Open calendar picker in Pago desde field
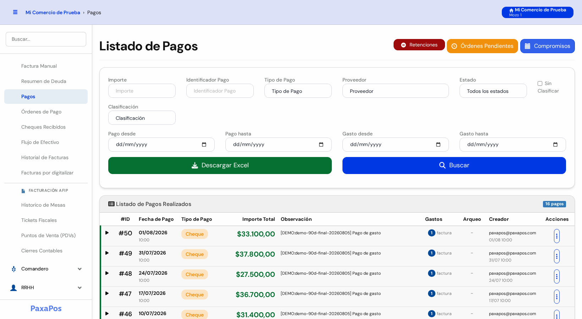 click(204, 145)
